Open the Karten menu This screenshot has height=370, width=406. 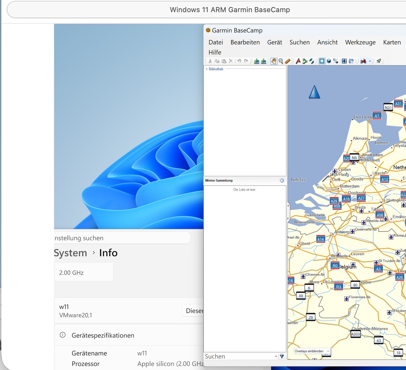click(x=392, y=42)
